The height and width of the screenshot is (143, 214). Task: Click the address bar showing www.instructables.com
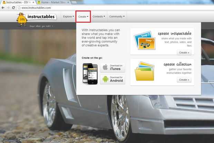[x=115, y=8]
